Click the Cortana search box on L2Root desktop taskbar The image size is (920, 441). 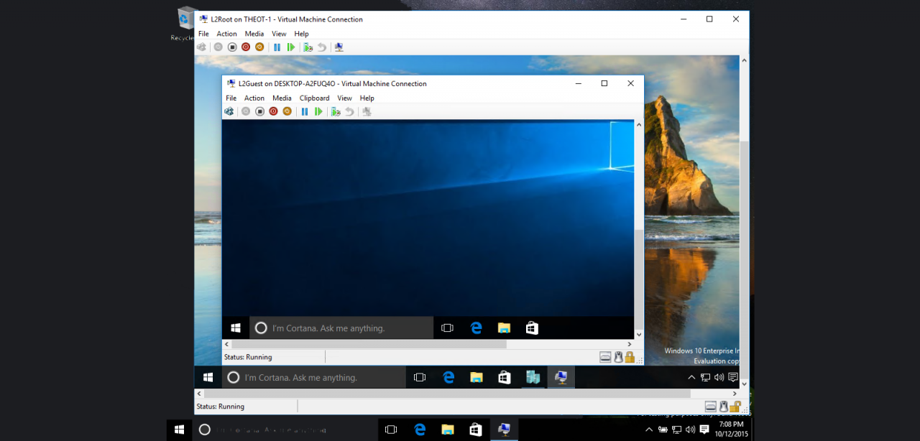pyautogui.click(x=314, y=377)
